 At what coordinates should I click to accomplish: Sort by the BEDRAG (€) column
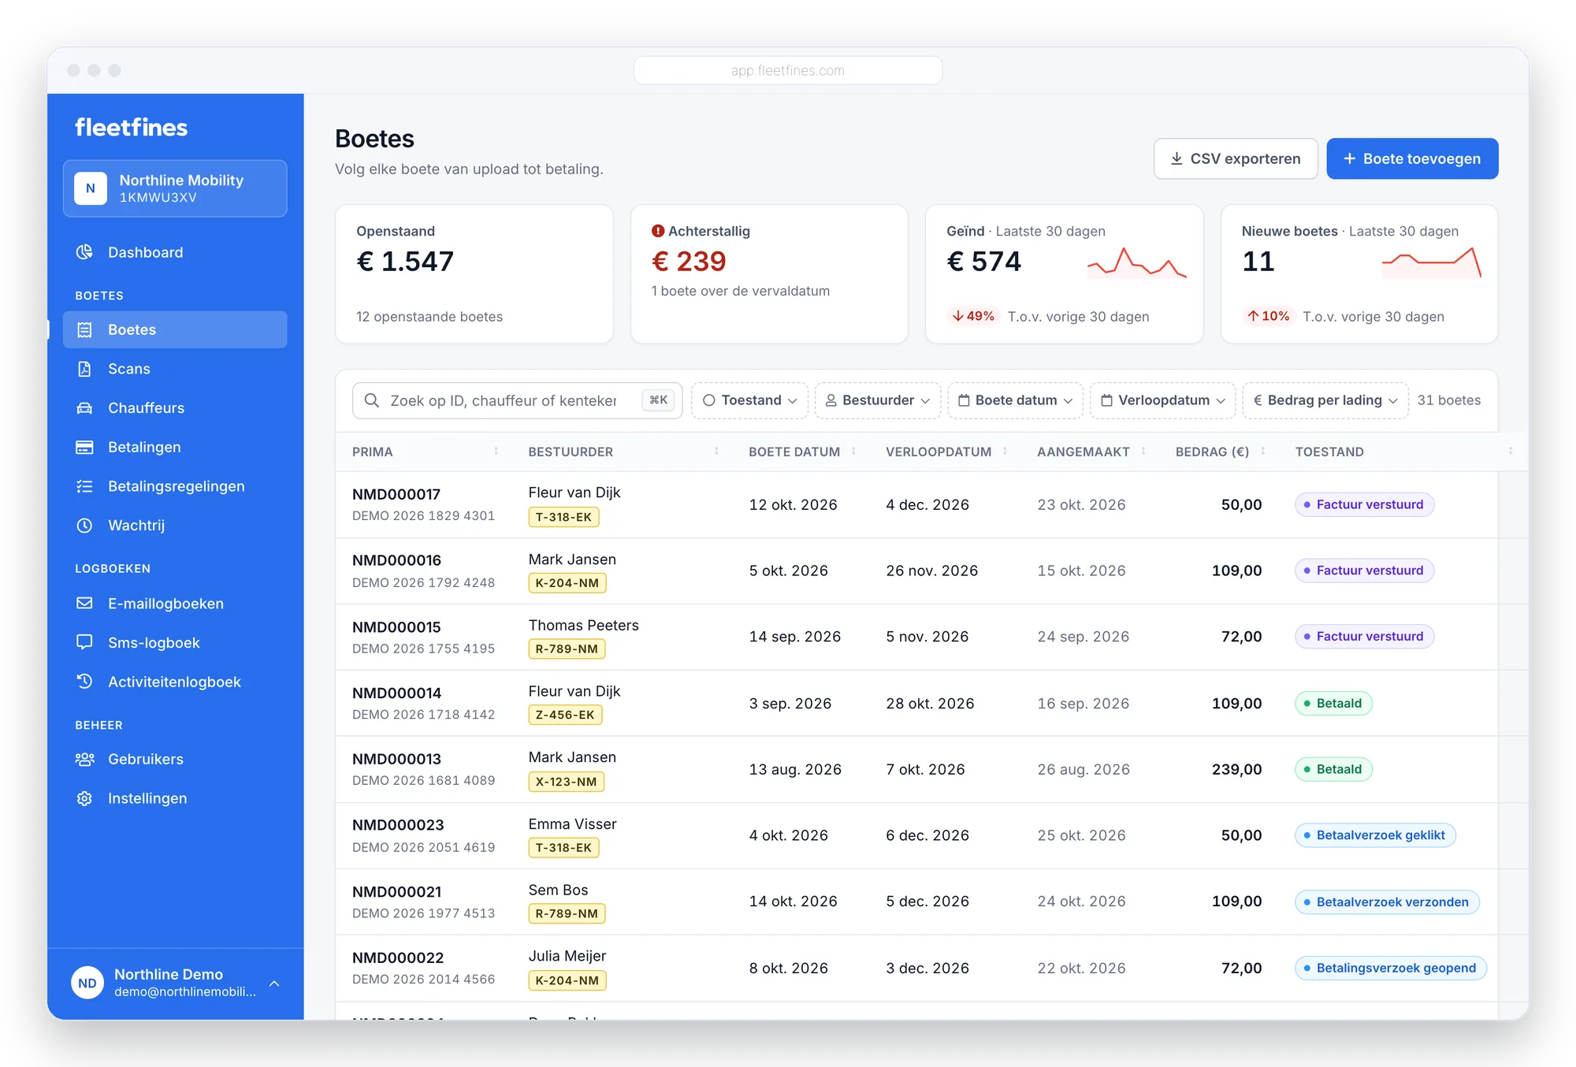point(1212,452)
